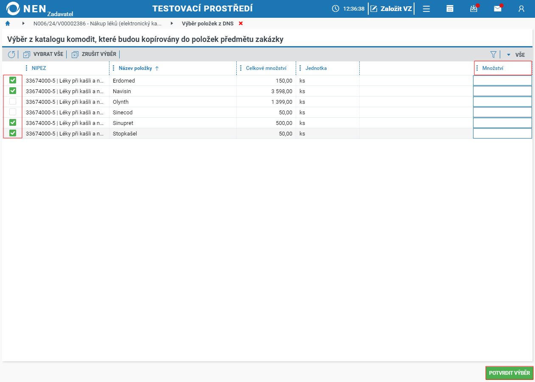Click the VŠE filter label
The height and width of the screenshot is (382, 535).
tap(520, 55)
